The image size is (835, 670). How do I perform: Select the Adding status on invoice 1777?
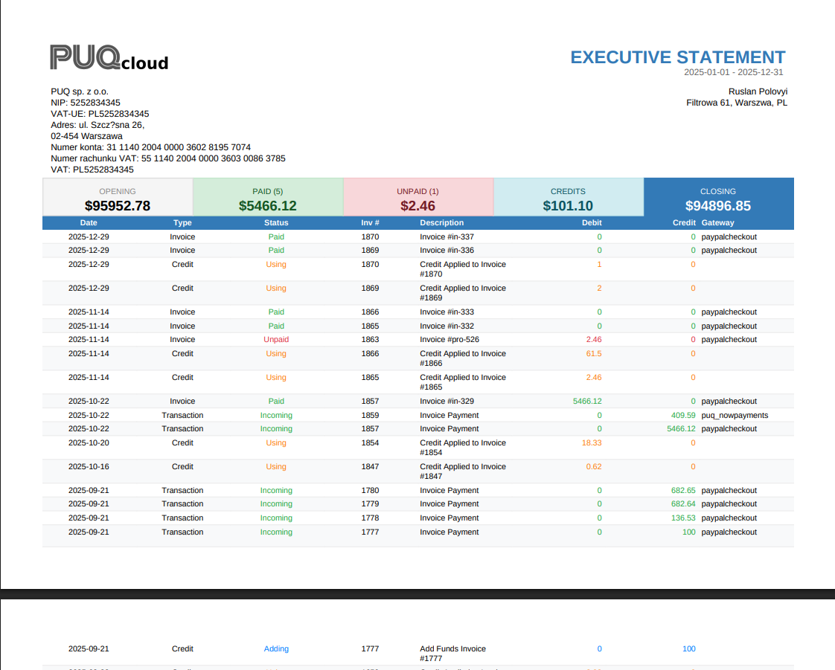(x=276, y=648)
